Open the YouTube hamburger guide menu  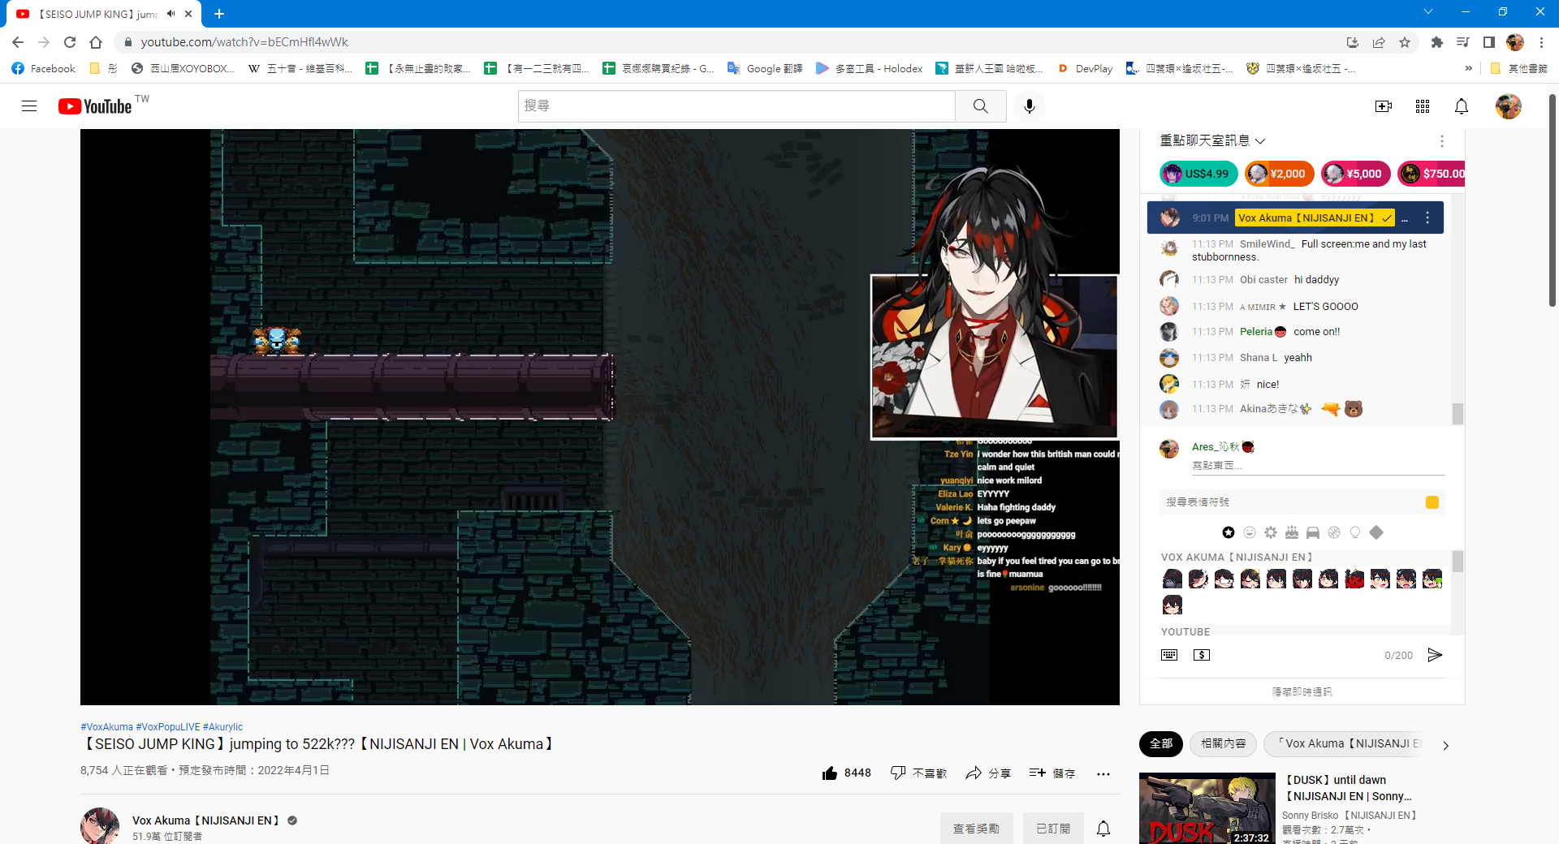click(x=29, y=106)
